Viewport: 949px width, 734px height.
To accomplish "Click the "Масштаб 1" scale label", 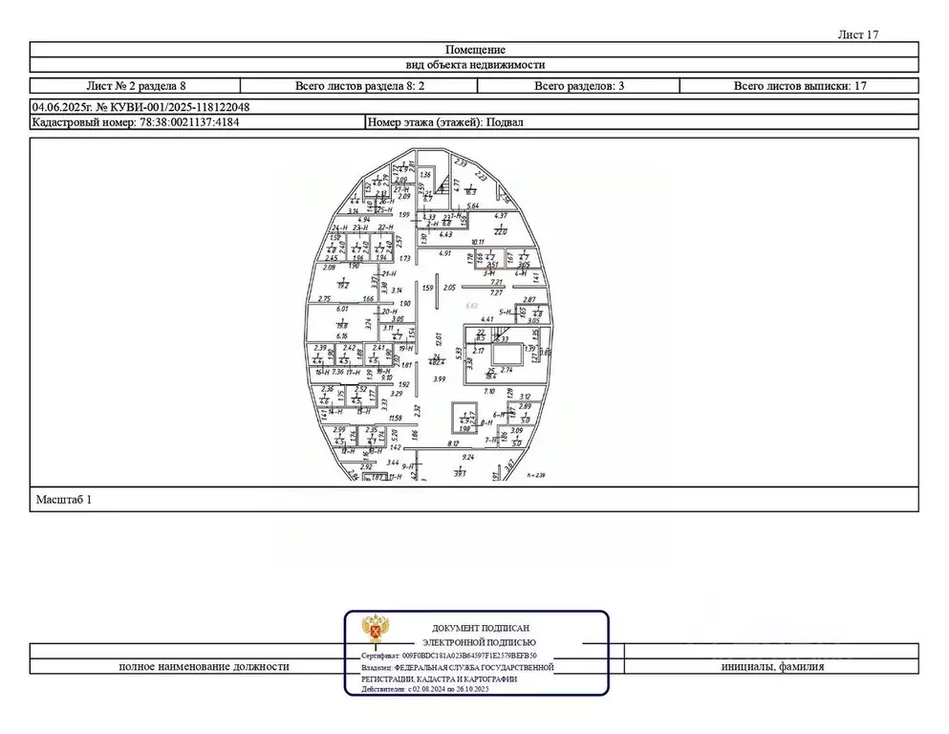I will click(63, 499).
